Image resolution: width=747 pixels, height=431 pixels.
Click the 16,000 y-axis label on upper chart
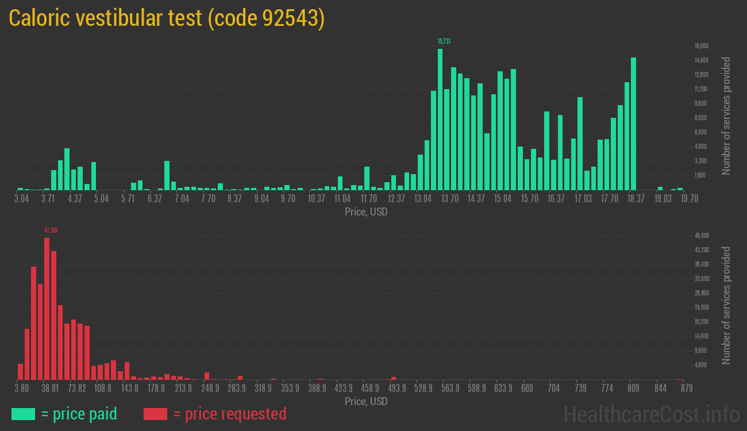point(701,46)
